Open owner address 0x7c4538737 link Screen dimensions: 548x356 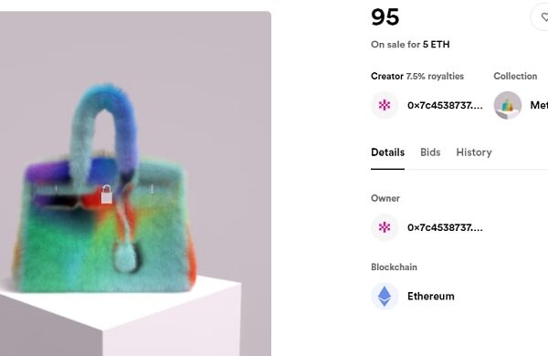point(445,227)
